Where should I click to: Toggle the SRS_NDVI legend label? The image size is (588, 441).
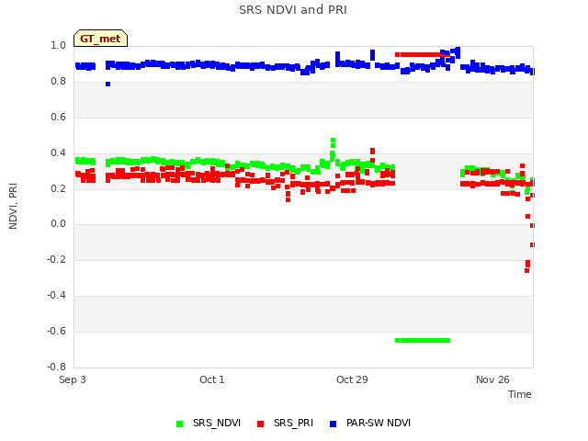click(x=217, y=423)
